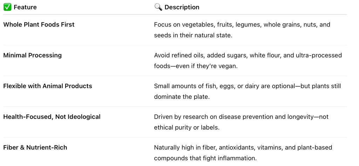
Task: Click the text 'dominate the plate'
Action: point(182,97)
